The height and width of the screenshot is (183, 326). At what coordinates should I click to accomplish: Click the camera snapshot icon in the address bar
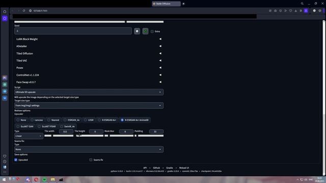[x=275, y=11]
